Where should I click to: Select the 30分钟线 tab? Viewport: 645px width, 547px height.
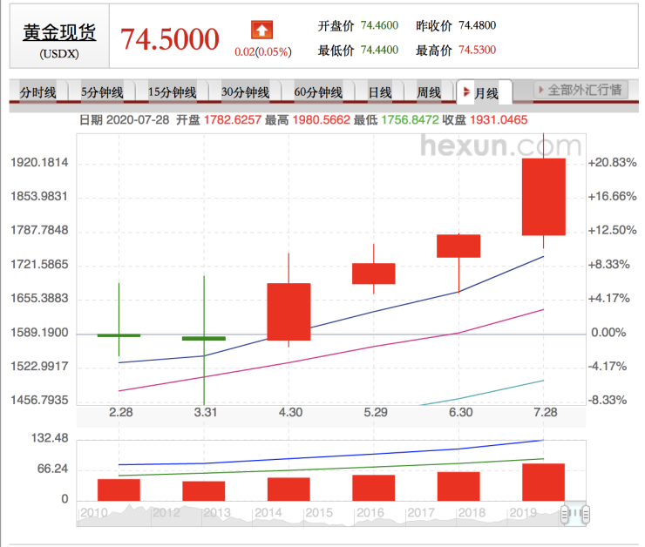click(245, 91)
